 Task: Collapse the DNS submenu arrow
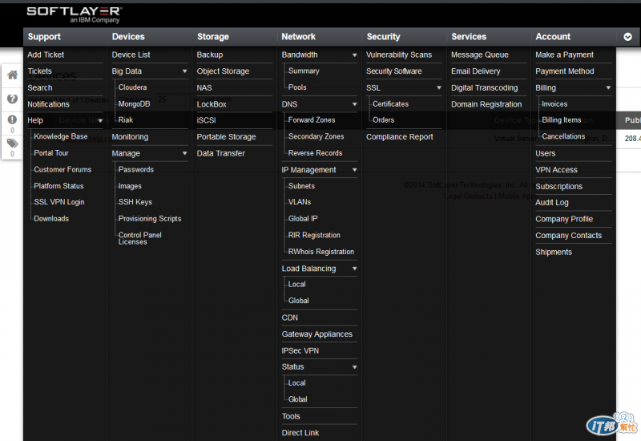354,104
